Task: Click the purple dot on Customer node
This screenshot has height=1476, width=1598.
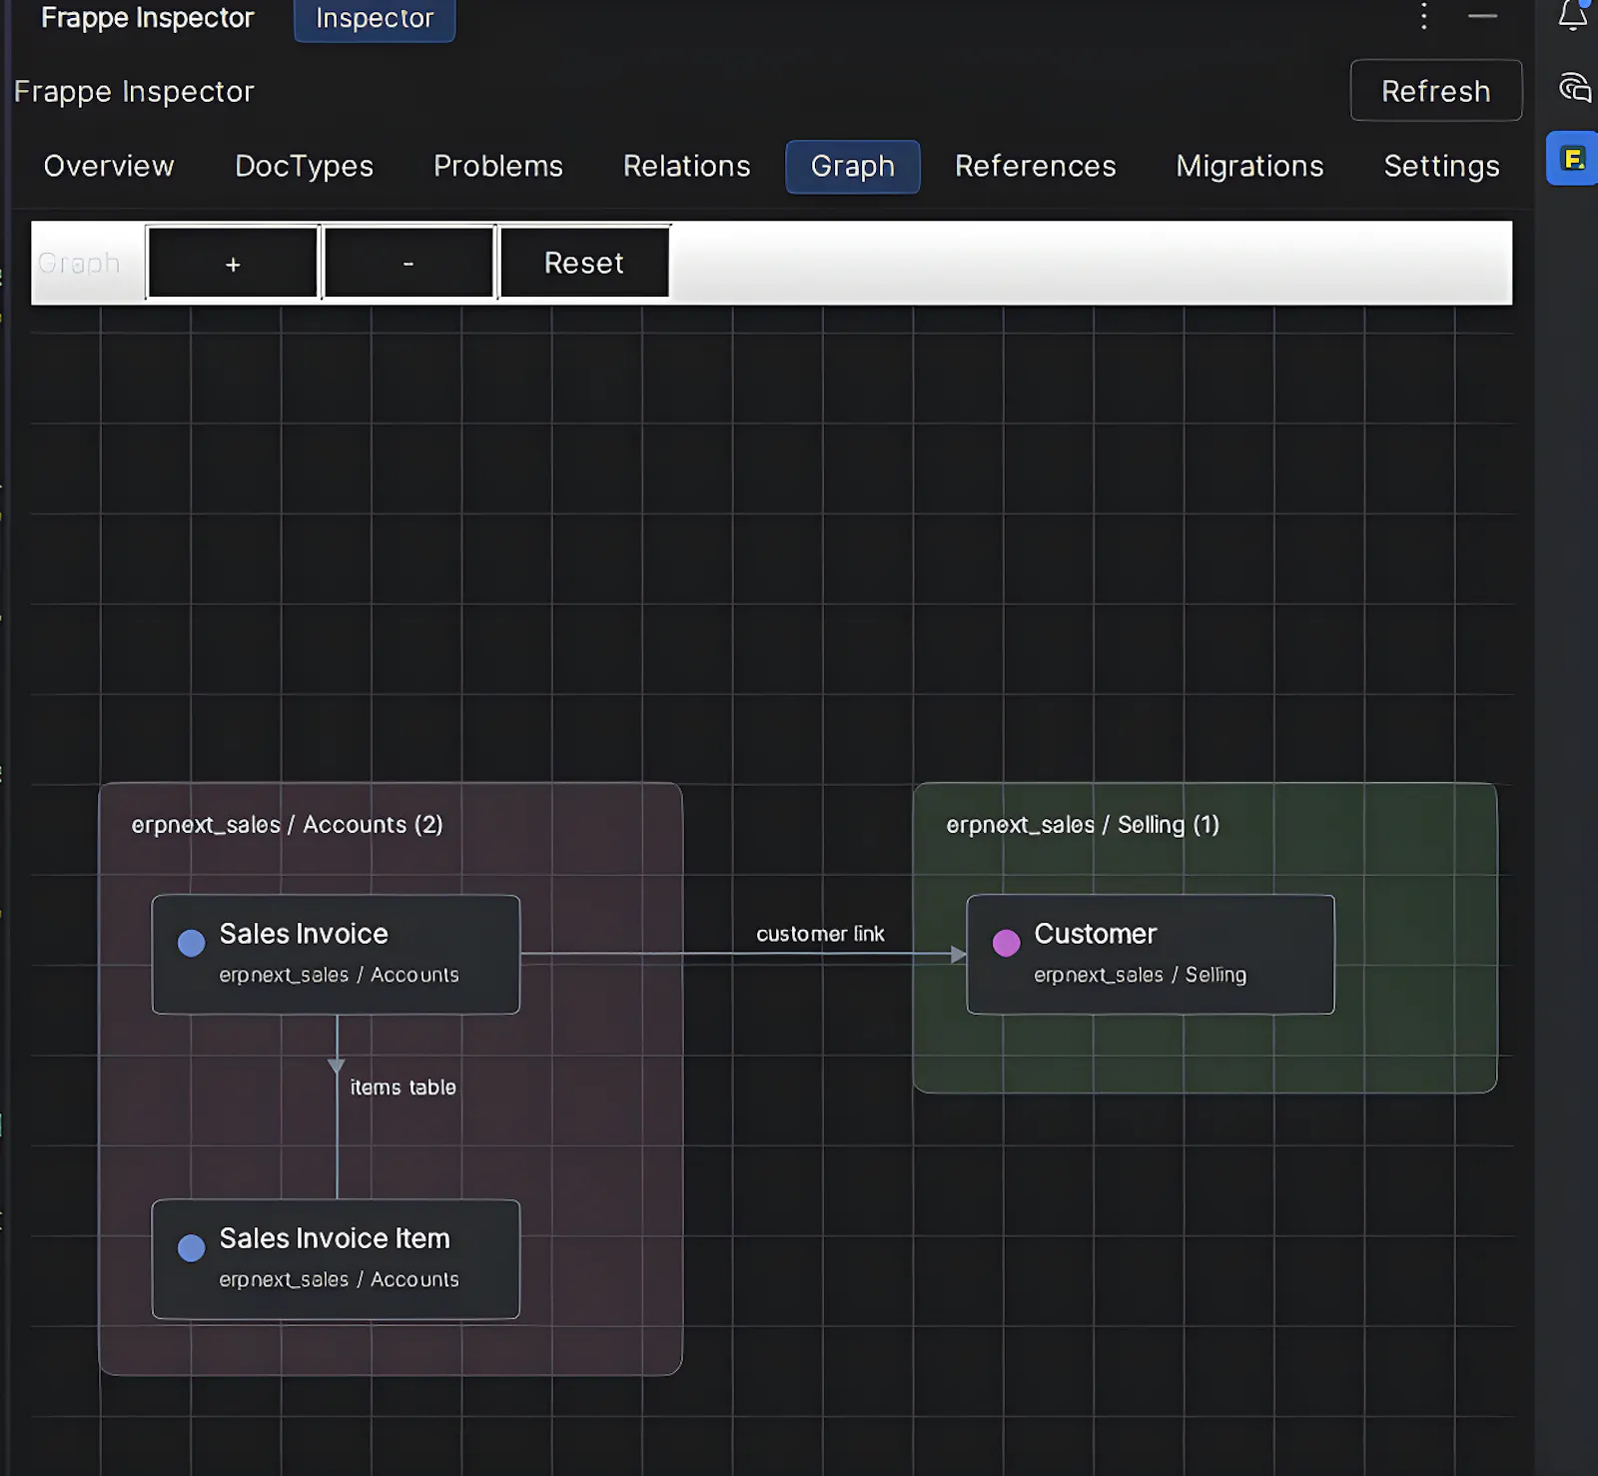Action: pos(1006,943)
